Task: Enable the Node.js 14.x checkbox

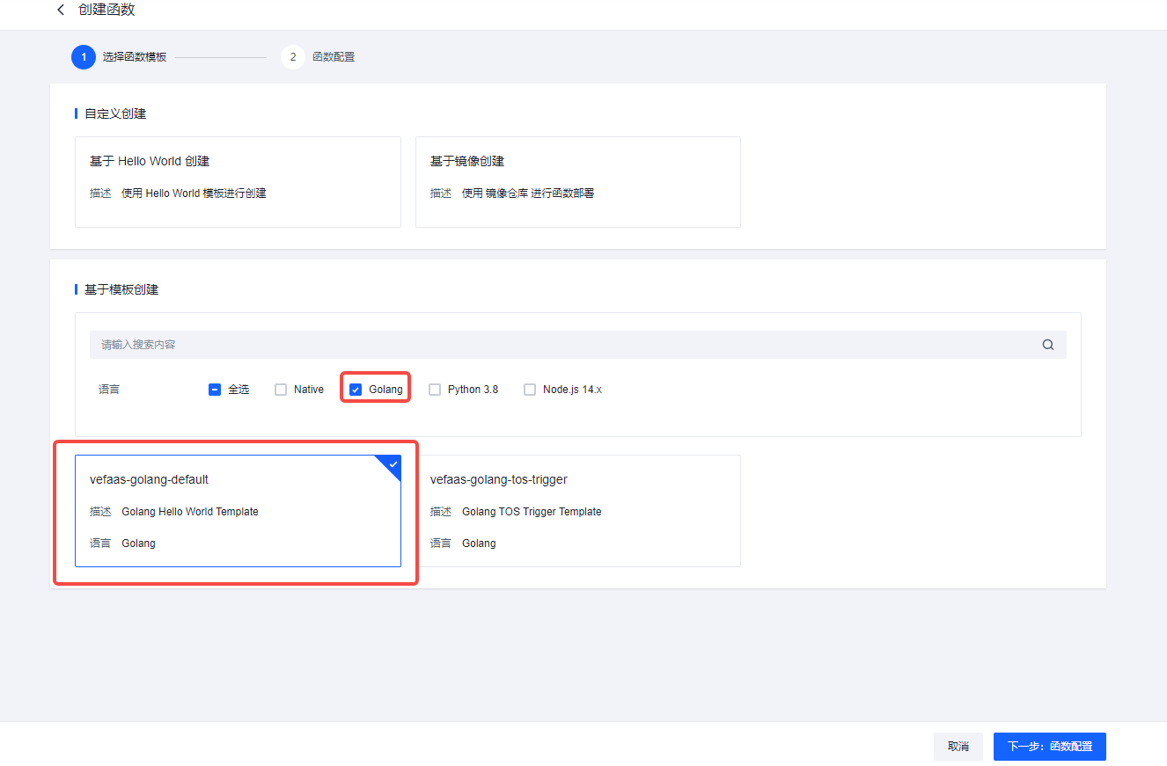Action: 530,390
